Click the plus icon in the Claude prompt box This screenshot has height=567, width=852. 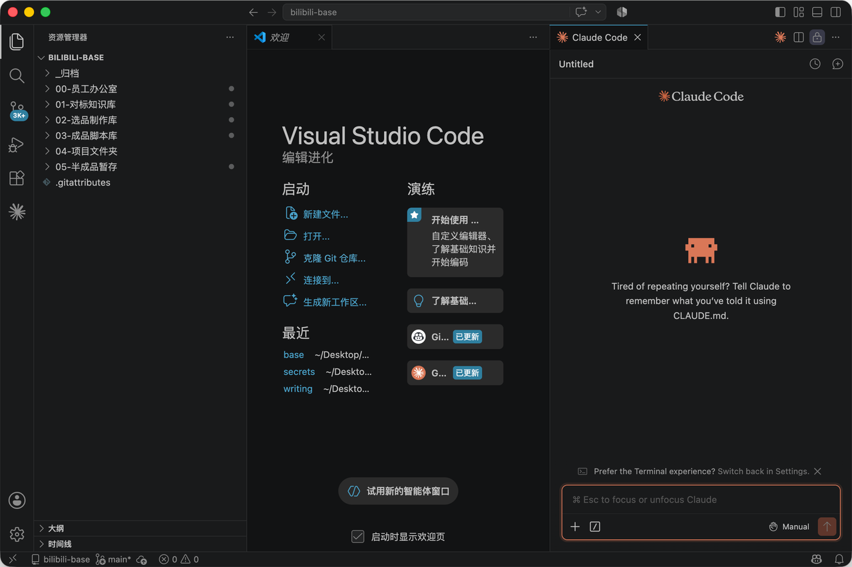(x=575, y=526)
